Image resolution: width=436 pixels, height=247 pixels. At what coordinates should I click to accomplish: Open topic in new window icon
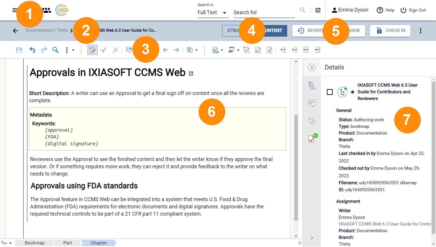191,74
